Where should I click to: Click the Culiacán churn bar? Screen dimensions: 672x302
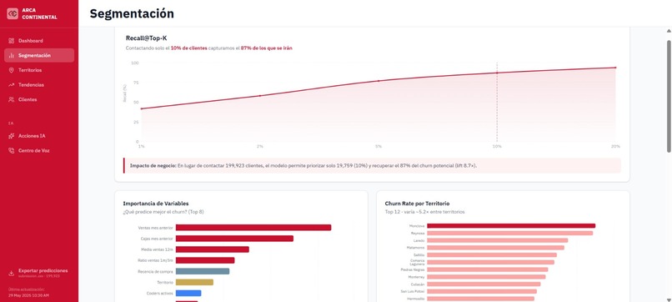484,284
